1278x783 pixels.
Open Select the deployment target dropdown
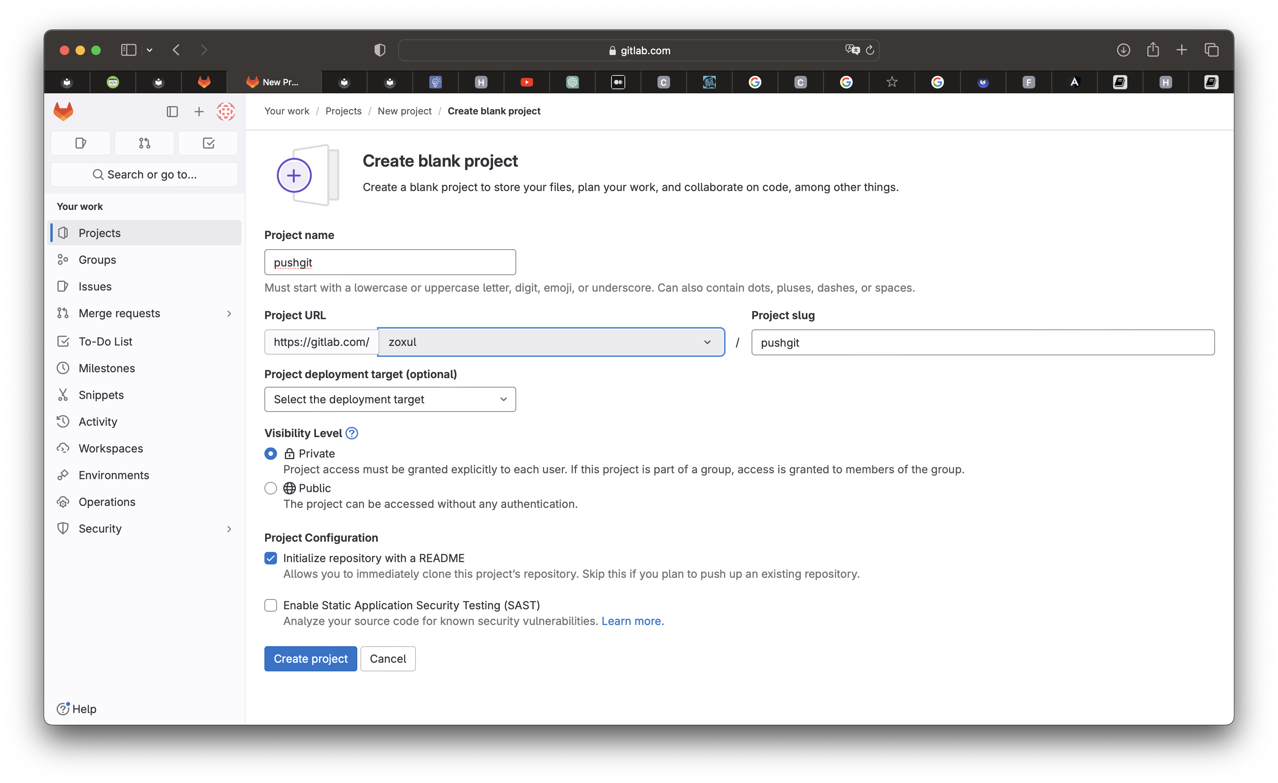(390, 399)
